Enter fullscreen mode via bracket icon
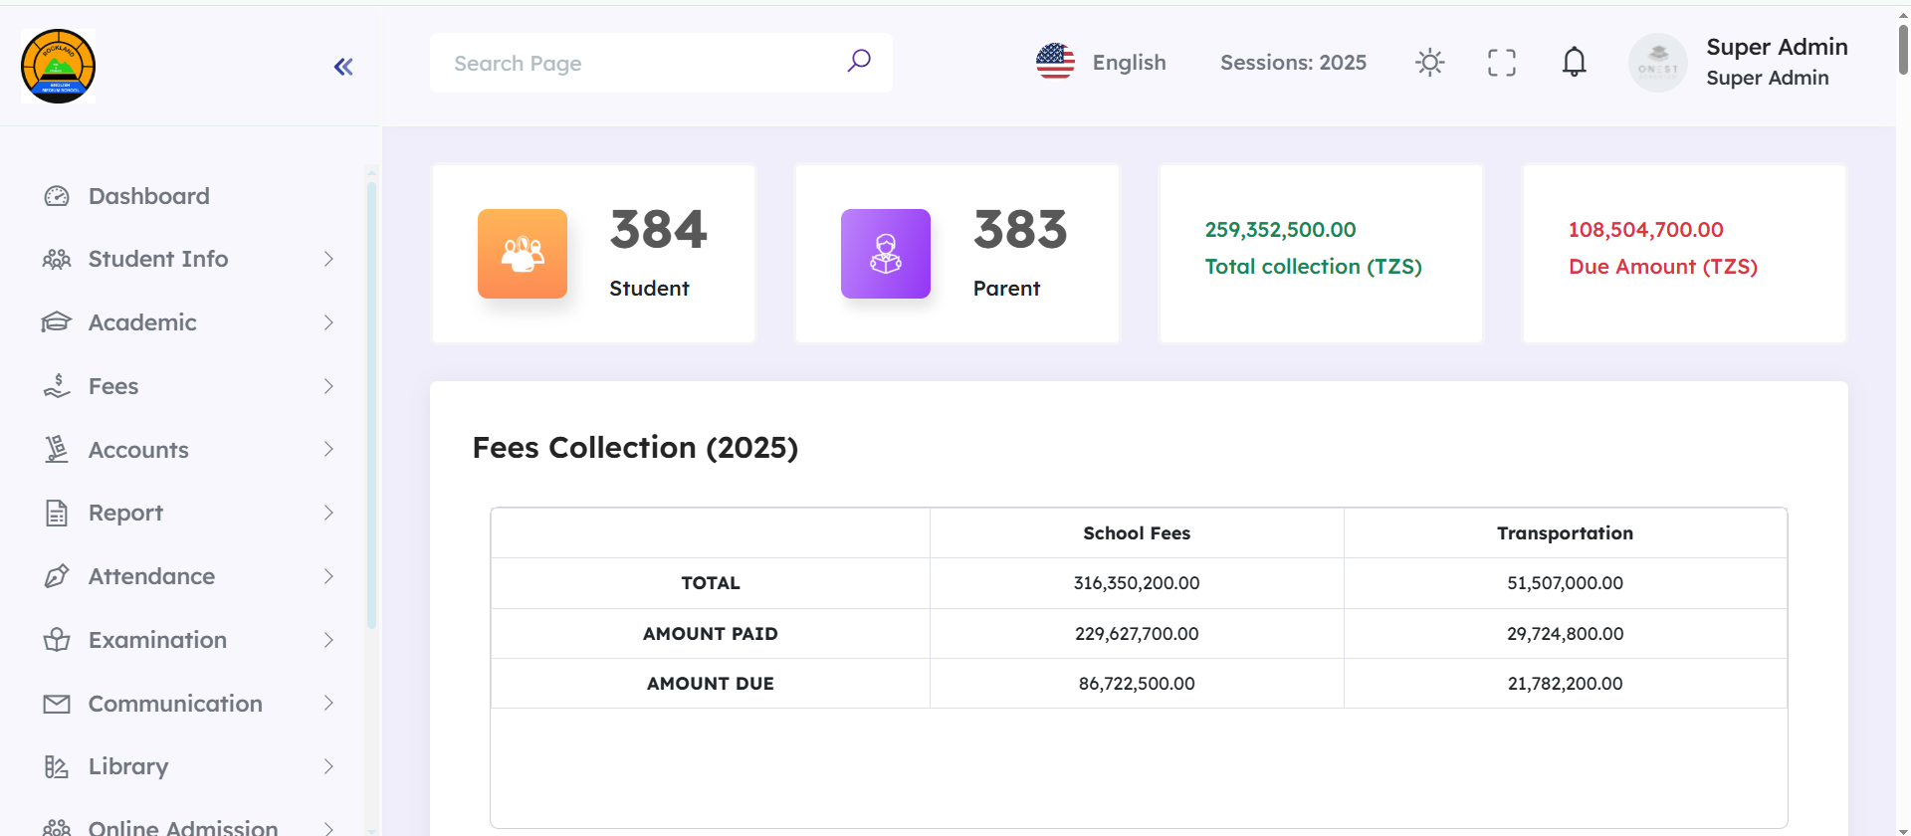 point(1501,63)
